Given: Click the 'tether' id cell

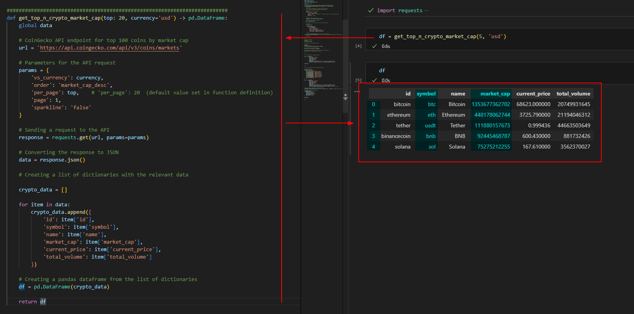Looking at the screenshot, I should [403, 125].
